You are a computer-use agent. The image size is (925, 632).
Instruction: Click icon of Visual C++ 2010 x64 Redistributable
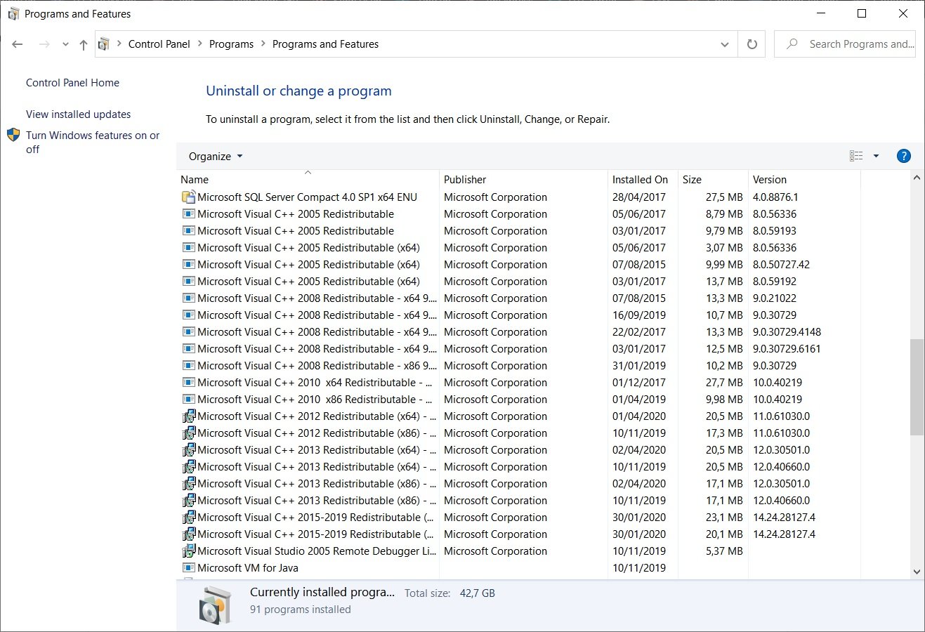click(188, 383)
